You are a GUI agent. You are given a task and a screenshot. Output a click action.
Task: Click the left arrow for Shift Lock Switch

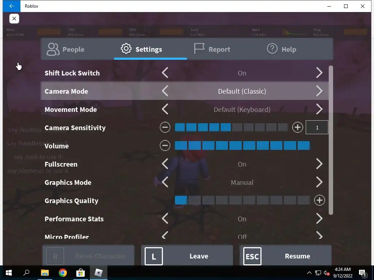pos(165,73)
